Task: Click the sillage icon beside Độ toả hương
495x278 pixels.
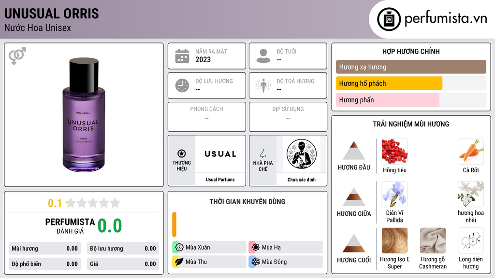Action: (x=263, y=85)
